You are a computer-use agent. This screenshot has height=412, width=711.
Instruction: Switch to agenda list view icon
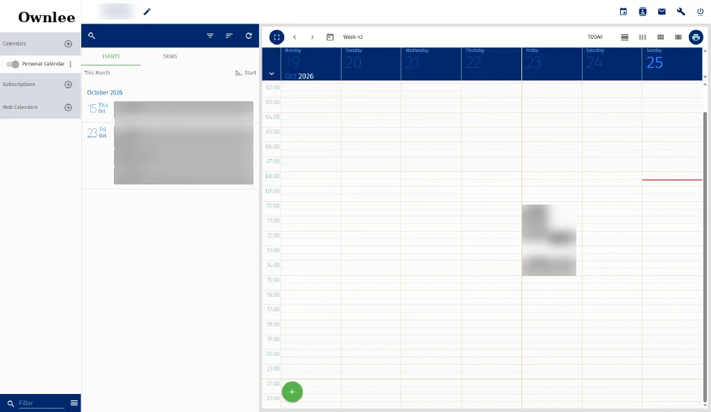click(624, 37)
